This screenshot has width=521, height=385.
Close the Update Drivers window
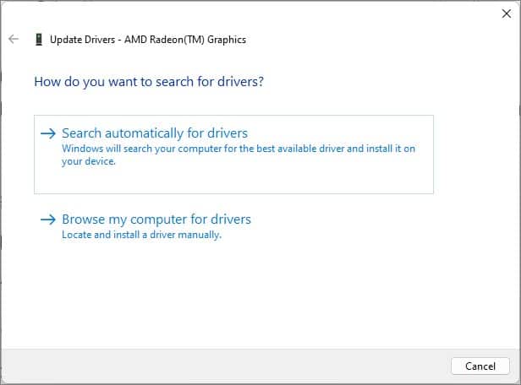(507, 14)
